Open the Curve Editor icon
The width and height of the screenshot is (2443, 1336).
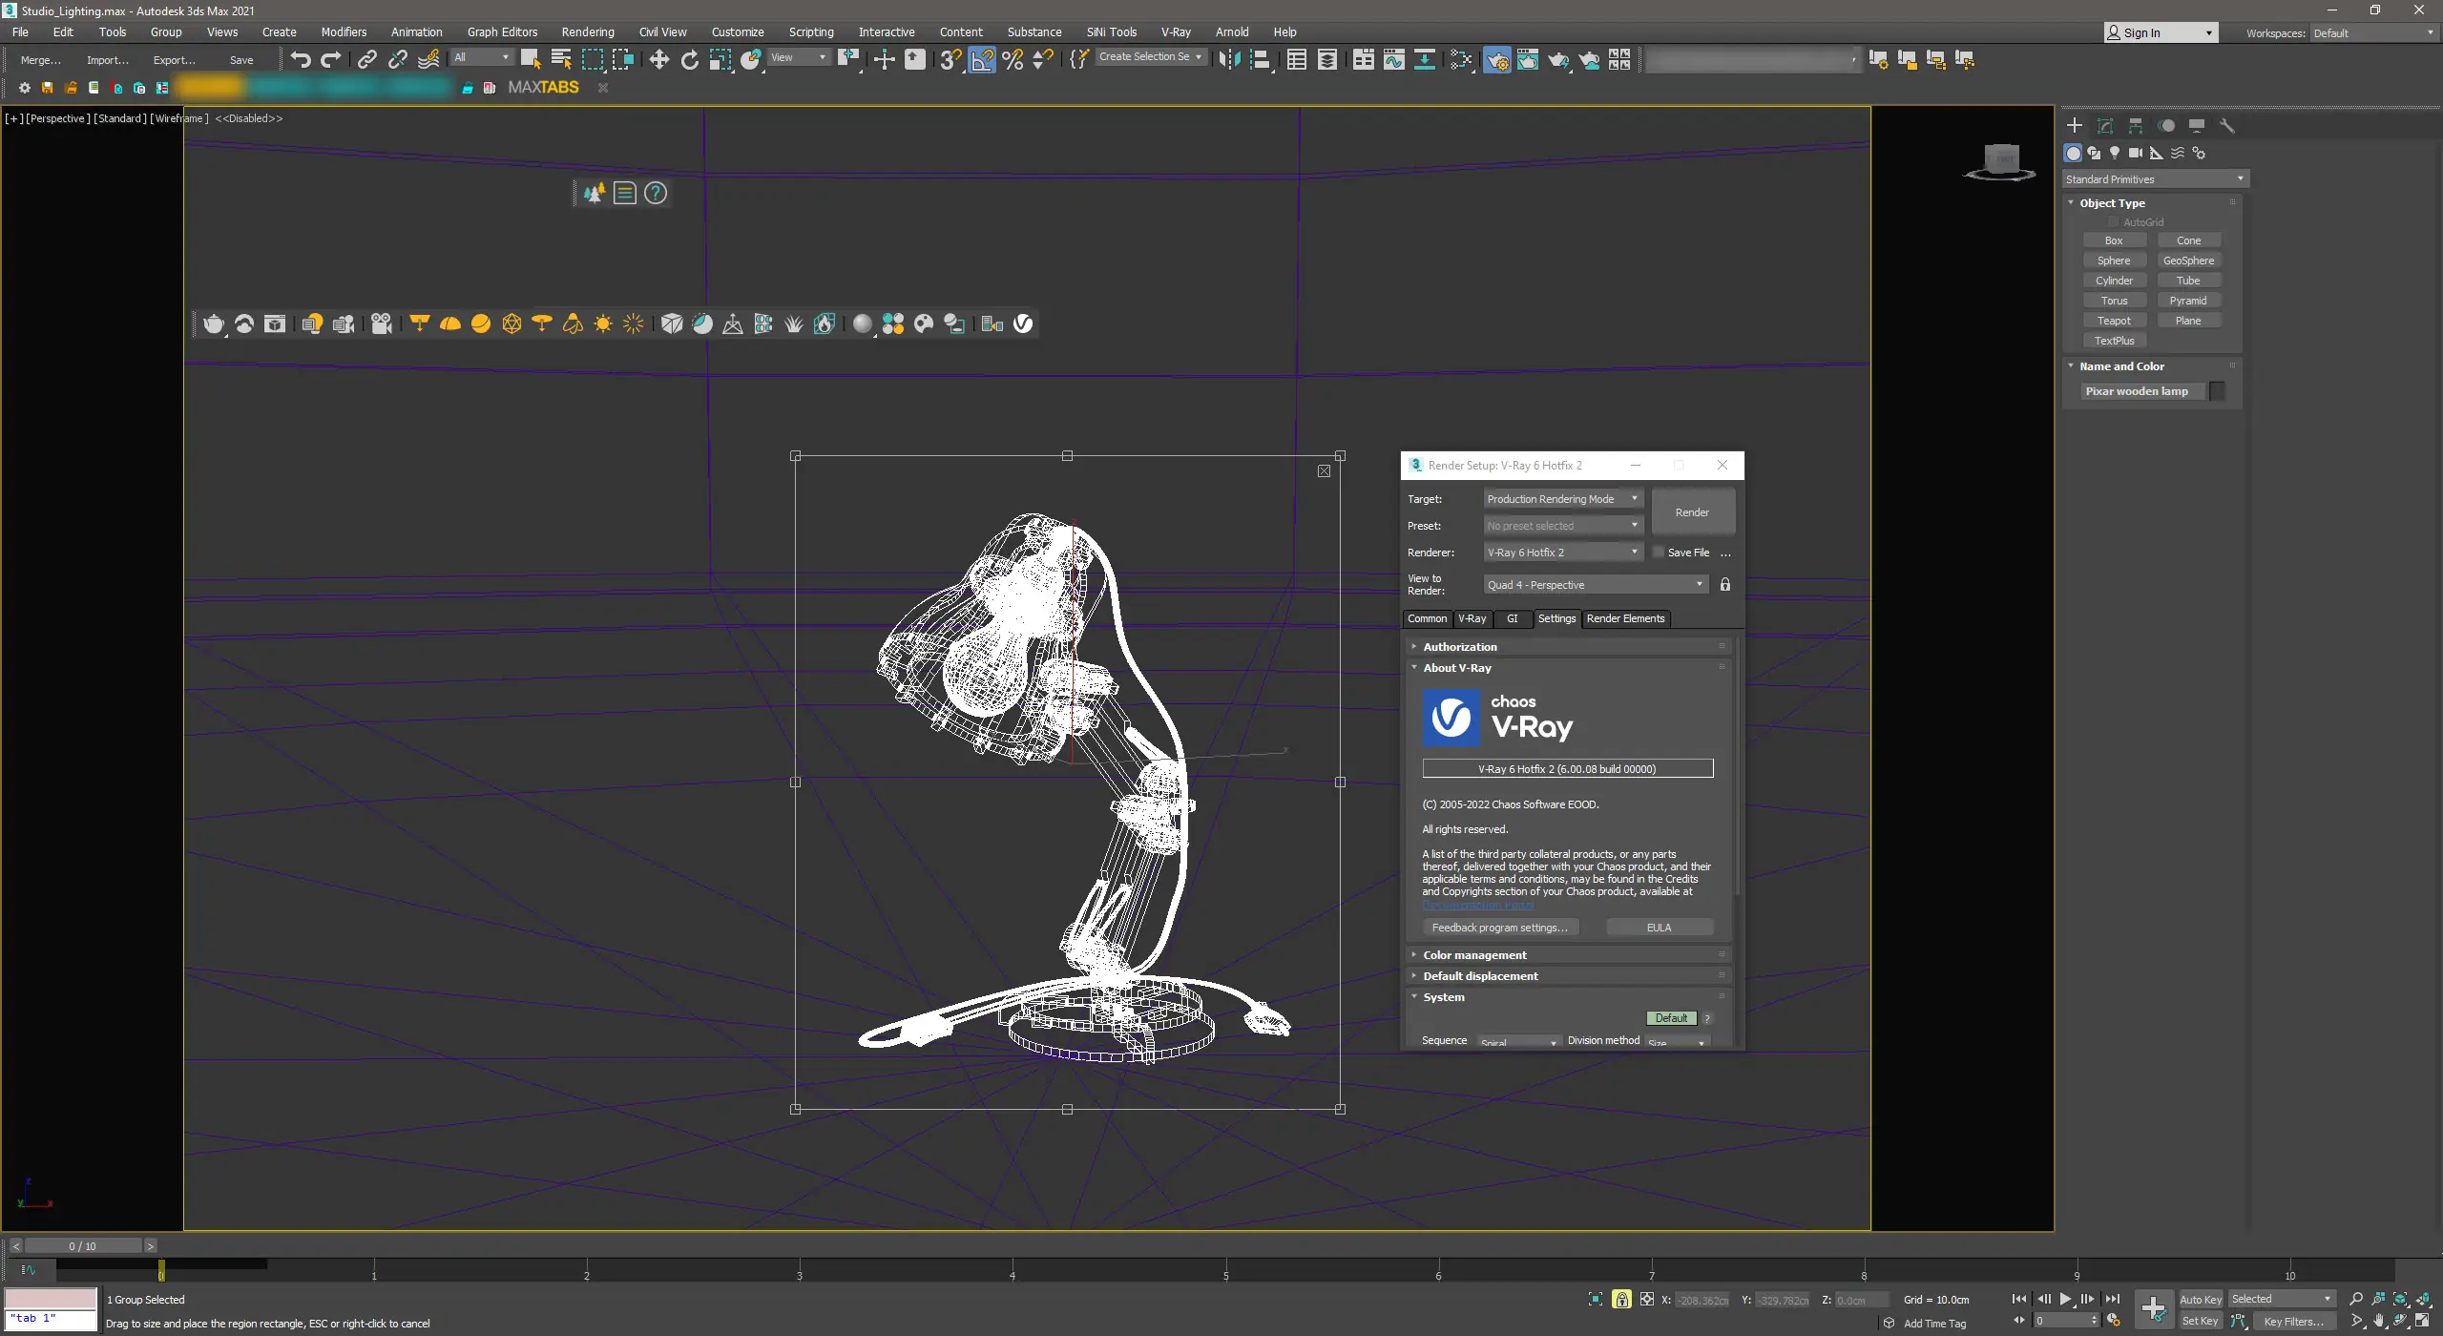pos(1393,59)
